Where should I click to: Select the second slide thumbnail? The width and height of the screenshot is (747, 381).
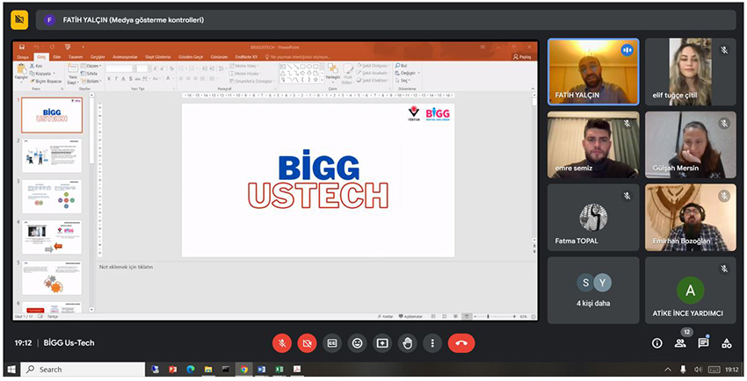(x=52, y=155)
